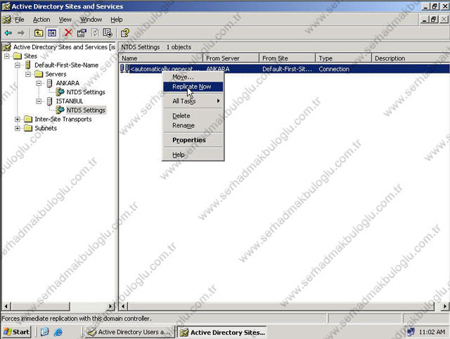The height and width of the screenshot is (339, 450).
Task: Click the network tray icon by clock
Action: 411,332
